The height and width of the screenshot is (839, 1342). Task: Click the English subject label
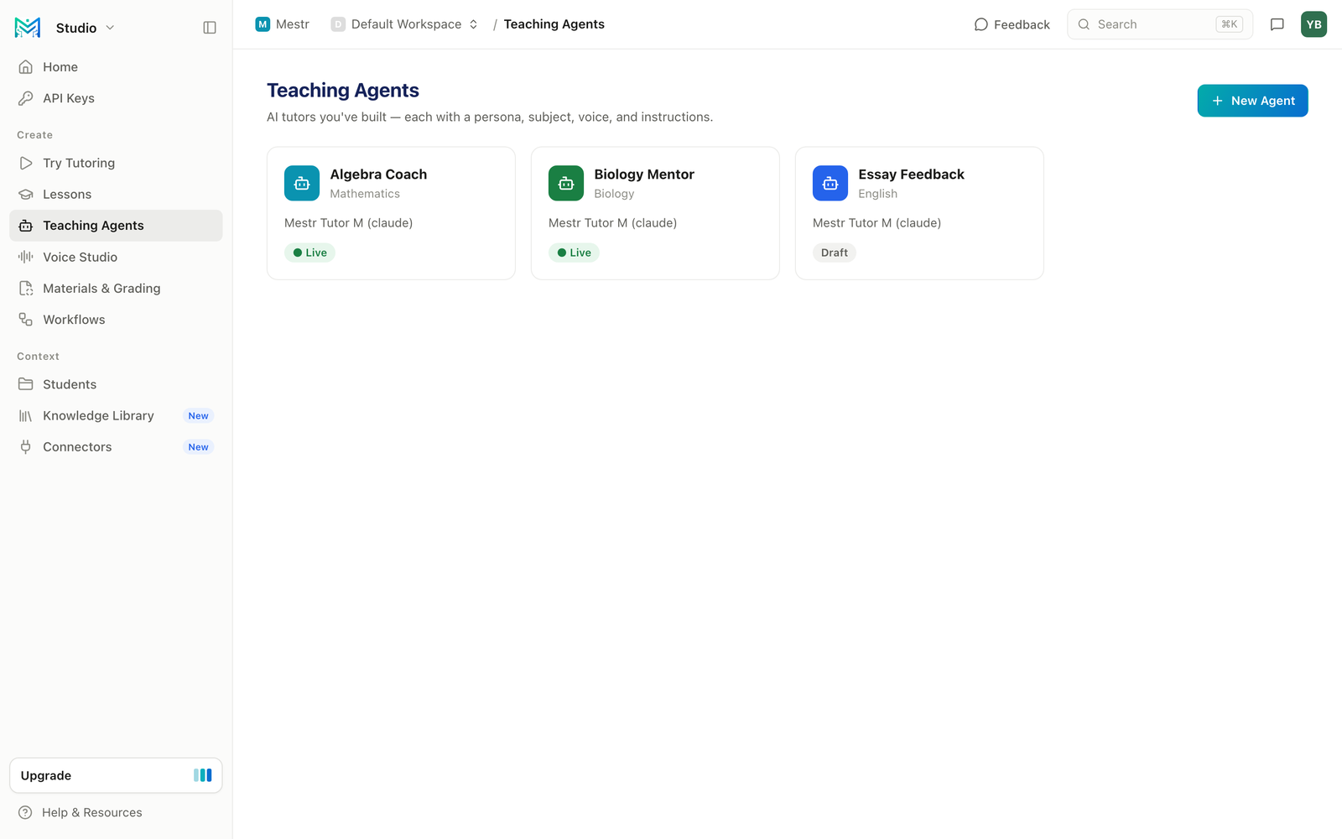tap(877, 194)
